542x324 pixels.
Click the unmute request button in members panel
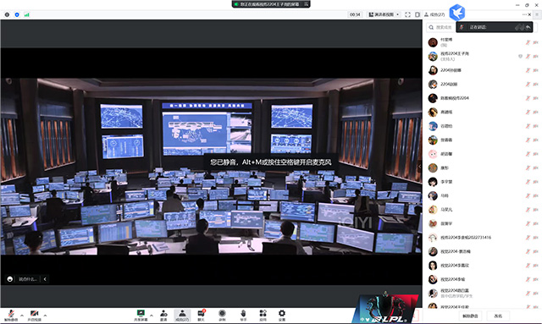pyautogui.click(x=470, y=316)
